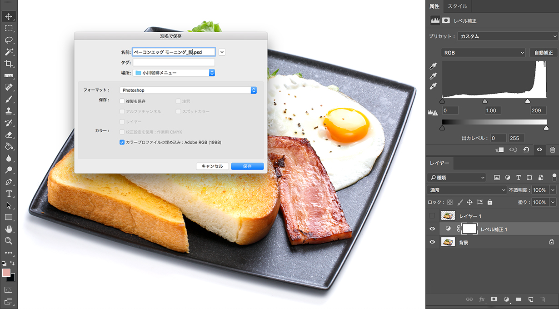
Task: Select the Zoom tool
Action: tap(9, 241)
